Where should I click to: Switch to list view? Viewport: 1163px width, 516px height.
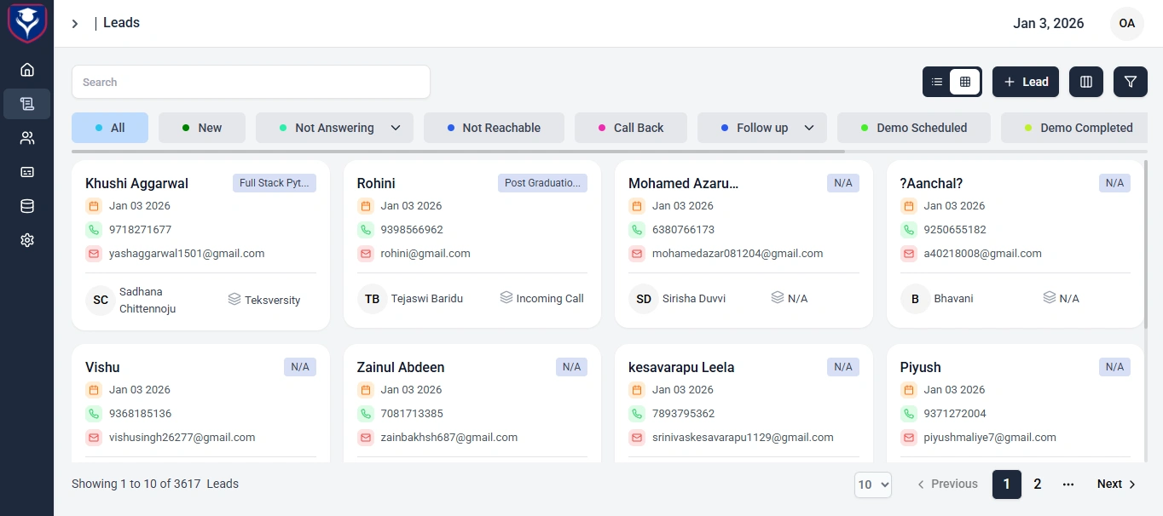(936, 82)
